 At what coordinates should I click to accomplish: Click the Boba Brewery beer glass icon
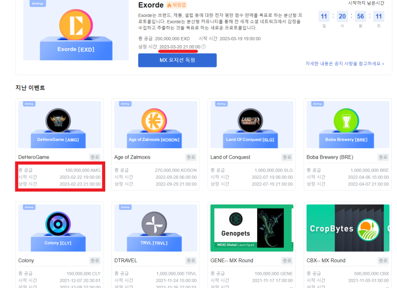(346, 121)
